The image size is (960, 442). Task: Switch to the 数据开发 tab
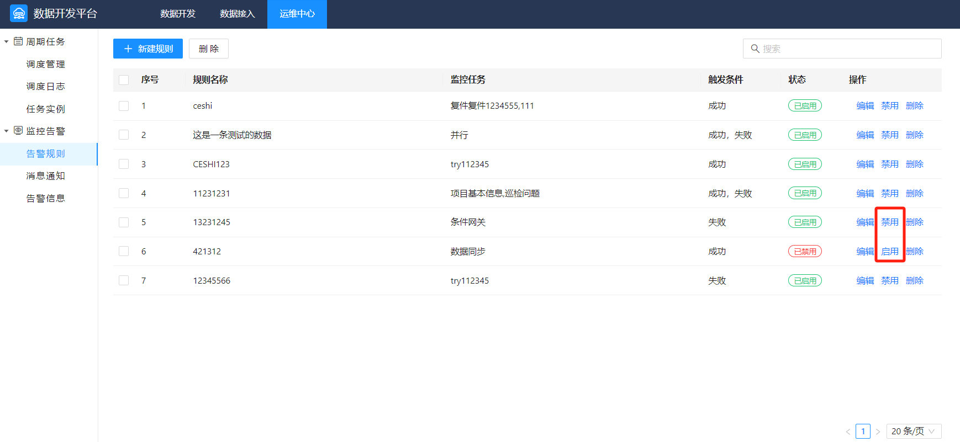(178, 14)
